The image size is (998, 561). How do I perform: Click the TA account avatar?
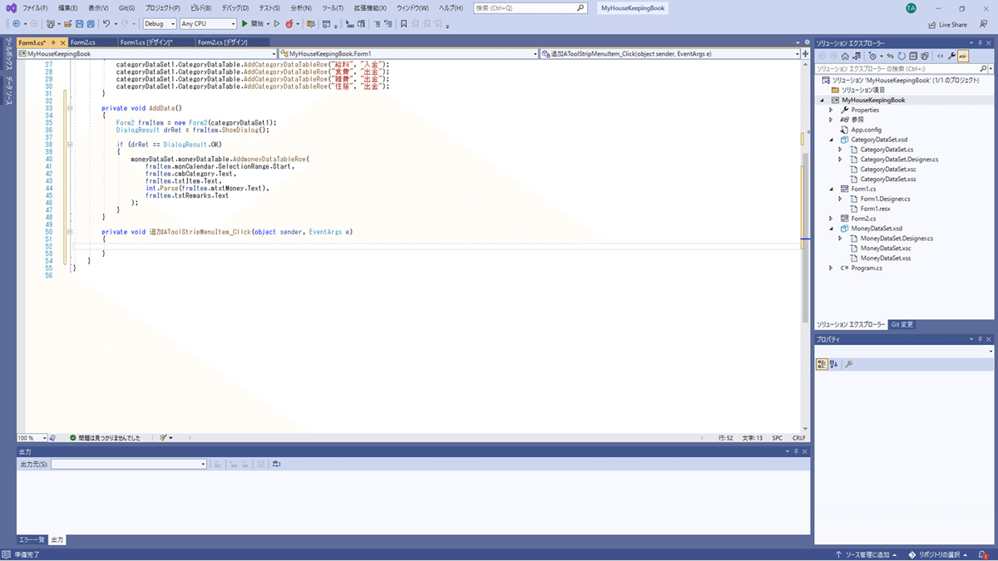pyautogui.click(x=912, y=7)
